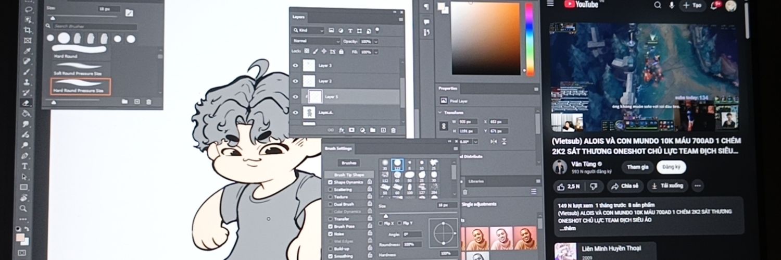
Task: Add a layer mask from Layers panel
Action: (x=351, y=130)
